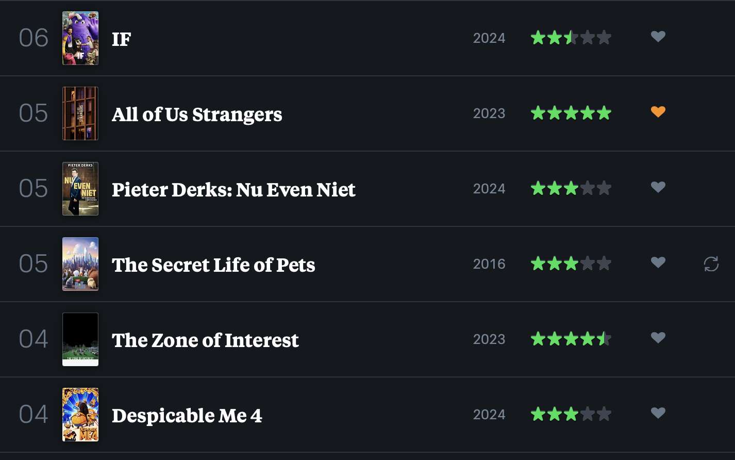Open Pieter Derks poster thumbnail

(80, 189)
